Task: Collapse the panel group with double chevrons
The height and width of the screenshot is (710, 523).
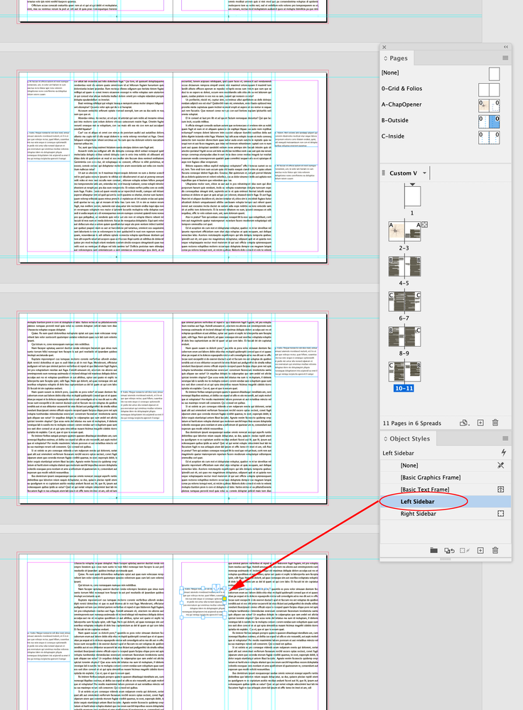Action: [506, 47]
